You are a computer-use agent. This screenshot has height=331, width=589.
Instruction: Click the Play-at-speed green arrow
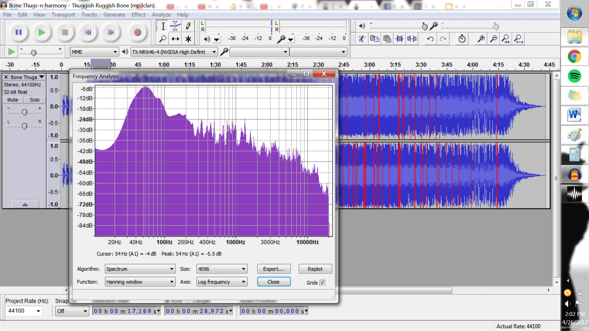point(11,52)
